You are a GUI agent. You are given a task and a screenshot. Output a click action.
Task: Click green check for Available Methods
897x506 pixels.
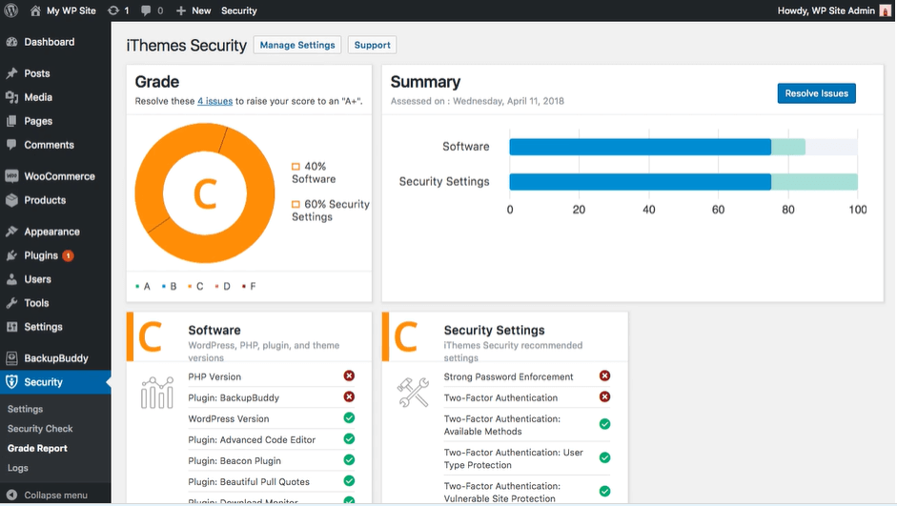604,424
